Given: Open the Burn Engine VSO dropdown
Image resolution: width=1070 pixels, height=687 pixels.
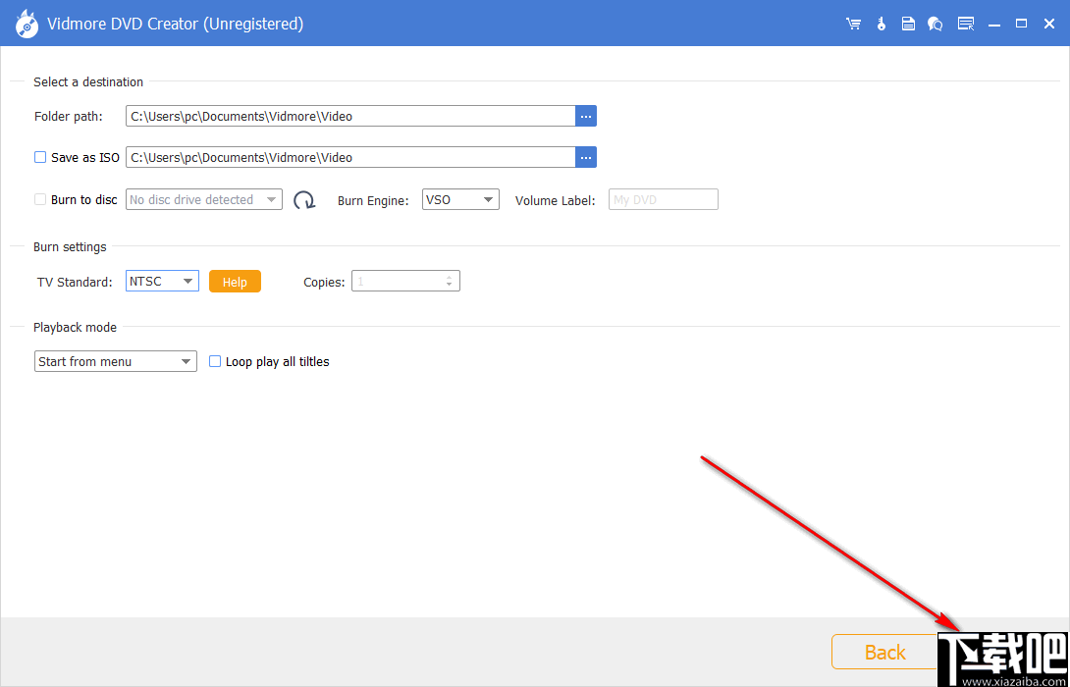Looking at the screenshot, I should tap(460, 199).
